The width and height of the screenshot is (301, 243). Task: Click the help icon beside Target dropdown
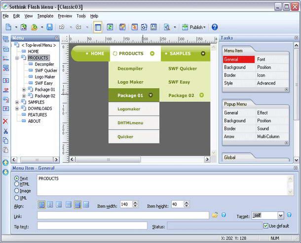coord(289,215)
